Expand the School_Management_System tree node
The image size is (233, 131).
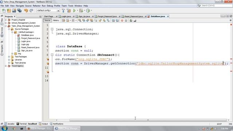[x=6, y=23]
